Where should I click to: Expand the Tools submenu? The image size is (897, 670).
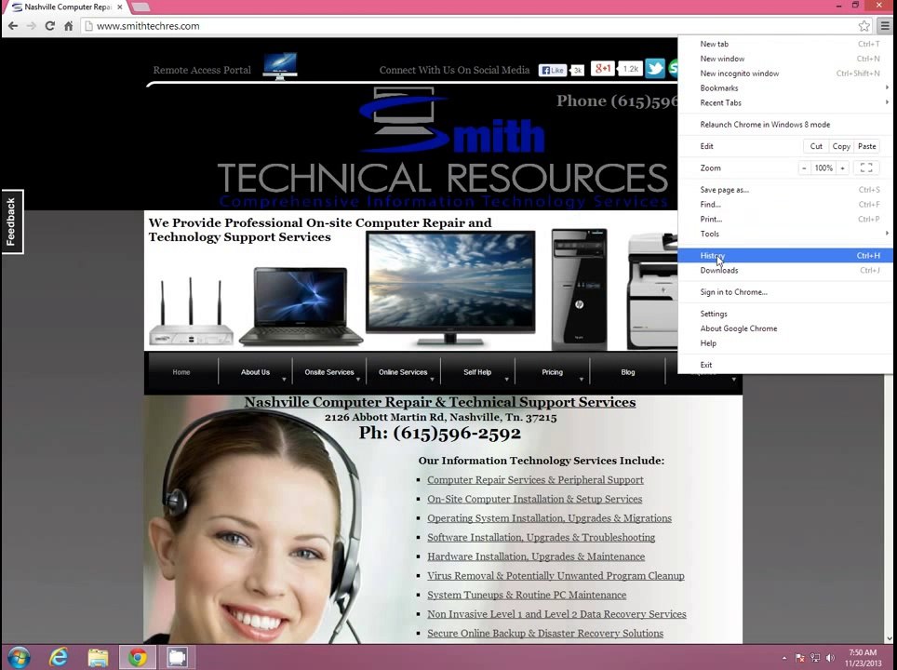tap(785, 234)
